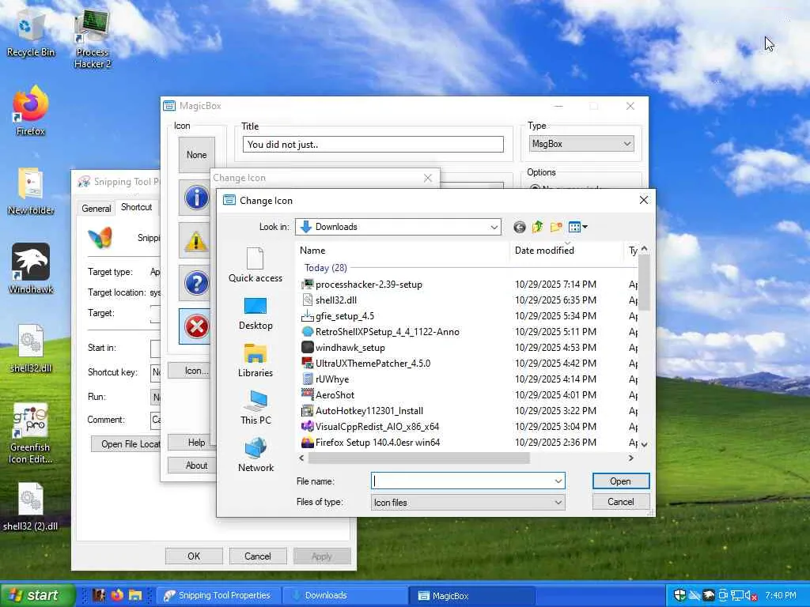Click the Cancel button in Change Icon dialog
Image resolution: width=810 pixels, height=607 pixels.
click(x=620, y=502)
